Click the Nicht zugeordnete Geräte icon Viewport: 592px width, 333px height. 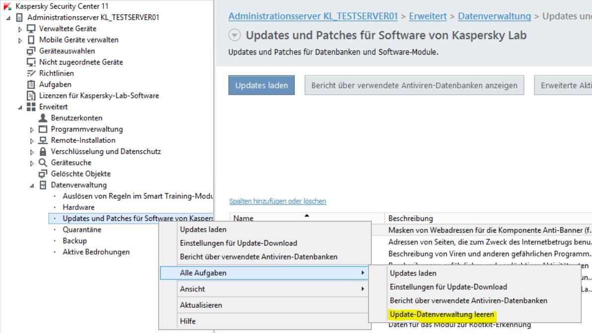31,62
